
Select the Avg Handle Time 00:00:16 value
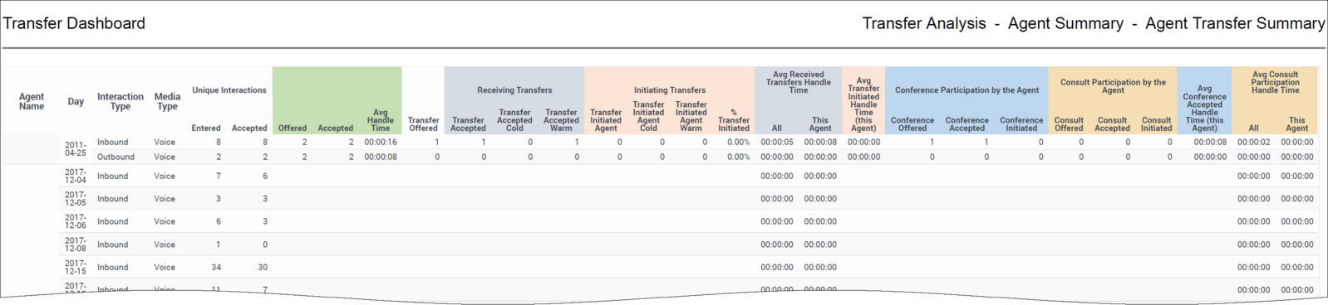tap(381, 142)
